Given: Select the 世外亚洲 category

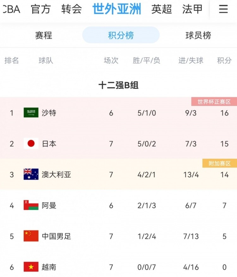Looking at the screenshot, I should tap(117, 9).
